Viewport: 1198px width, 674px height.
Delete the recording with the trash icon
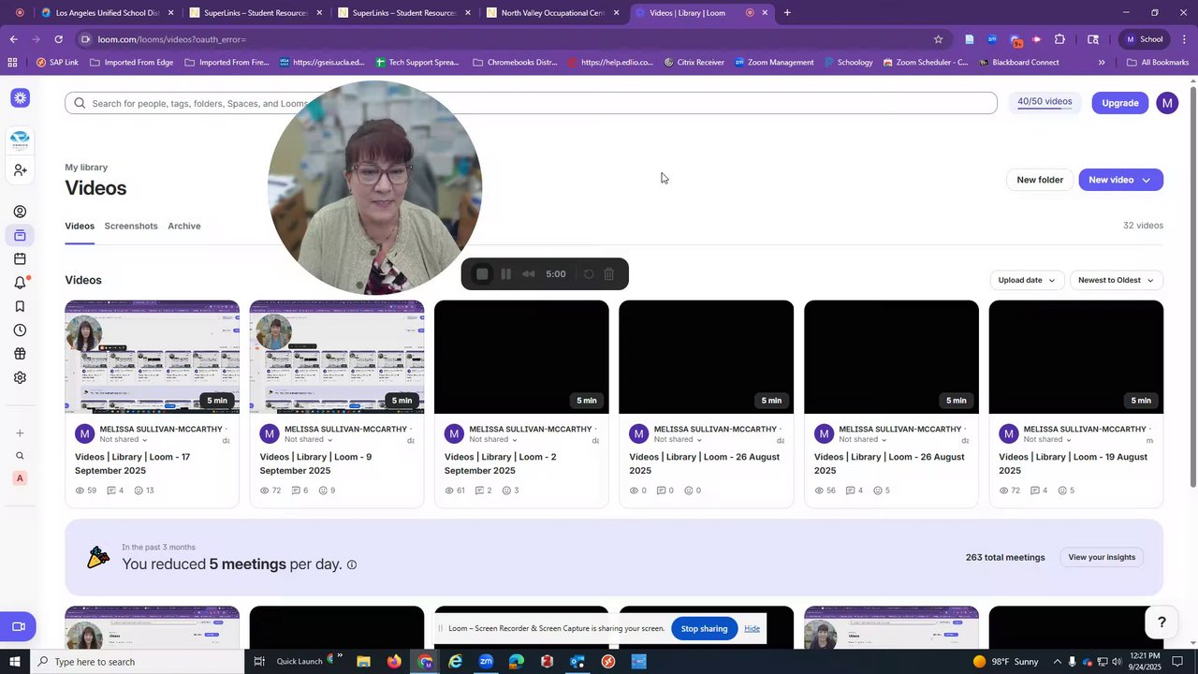point(609,274)
